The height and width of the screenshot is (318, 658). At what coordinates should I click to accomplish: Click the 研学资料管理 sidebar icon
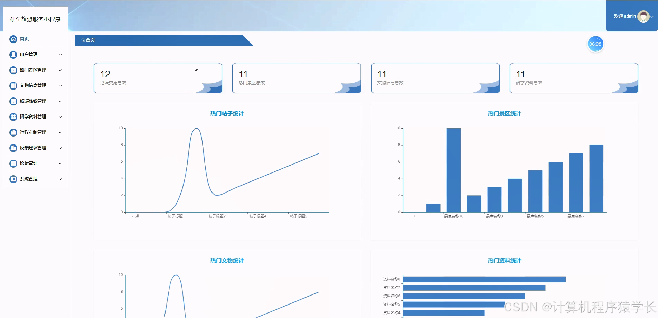[13, 117]
